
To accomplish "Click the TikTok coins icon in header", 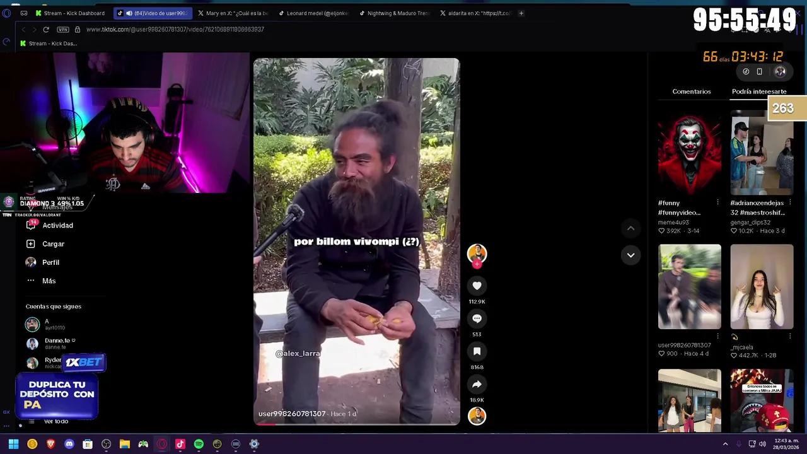I will [x=745, y=71].
